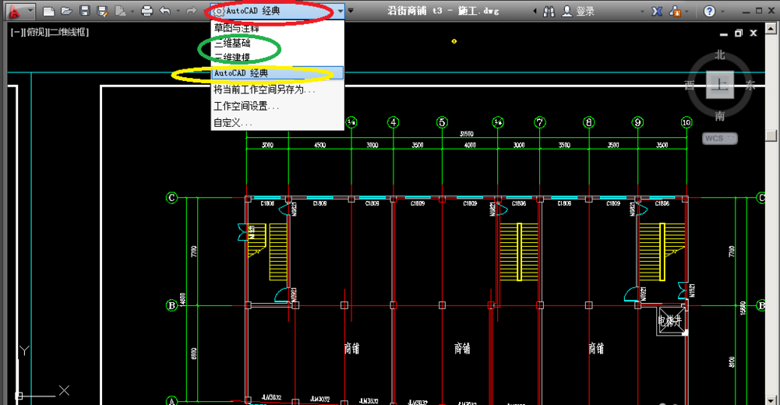The image size is (780, 405).
Task: Click the [-] viewport control
Action: pos(16,32)
